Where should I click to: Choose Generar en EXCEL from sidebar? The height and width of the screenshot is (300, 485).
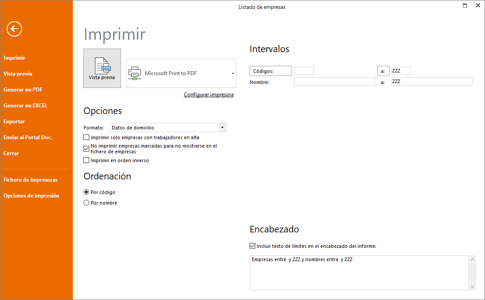25,106
